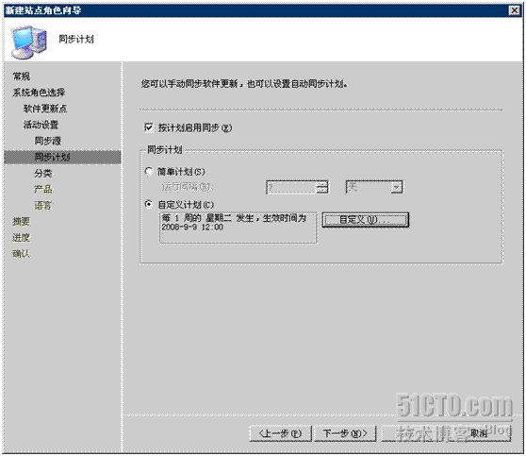Select 系统角色选择 in the sidebar
The width and height of the screenshot is (526, 456).
pos(39,93)
